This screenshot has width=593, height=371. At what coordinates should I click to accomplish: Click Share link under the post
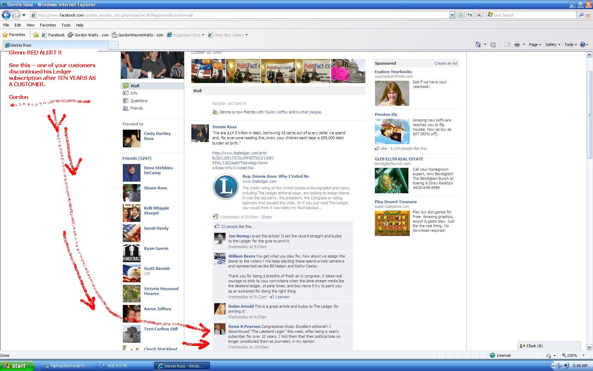(x=266, y=217)
